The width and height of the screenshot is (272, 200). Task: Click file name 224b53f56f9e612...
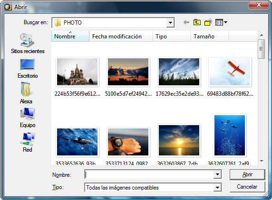(x=78, y=94)
